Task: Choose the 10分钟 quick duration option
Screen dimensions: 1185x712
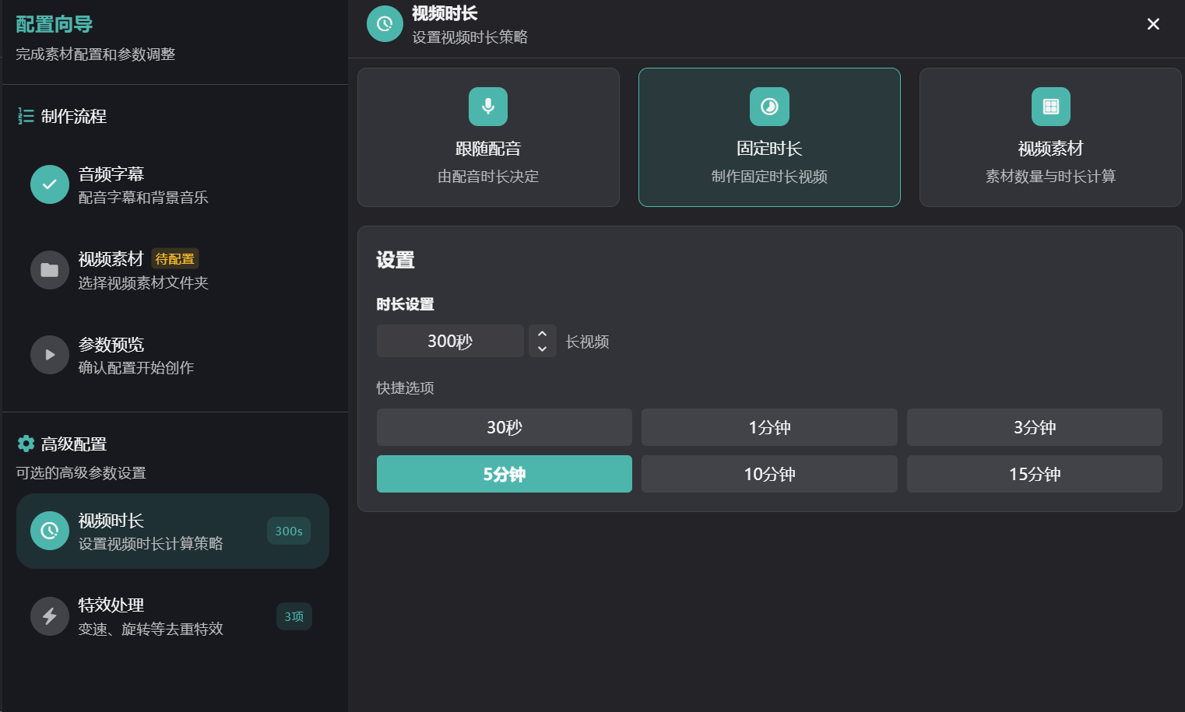Action: tap(769, 474)
